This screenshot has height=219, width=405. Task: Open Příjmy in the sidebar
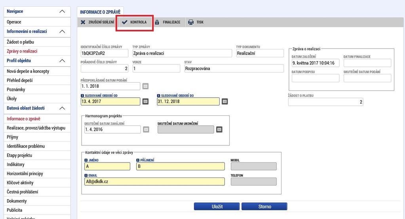(37, 137)
